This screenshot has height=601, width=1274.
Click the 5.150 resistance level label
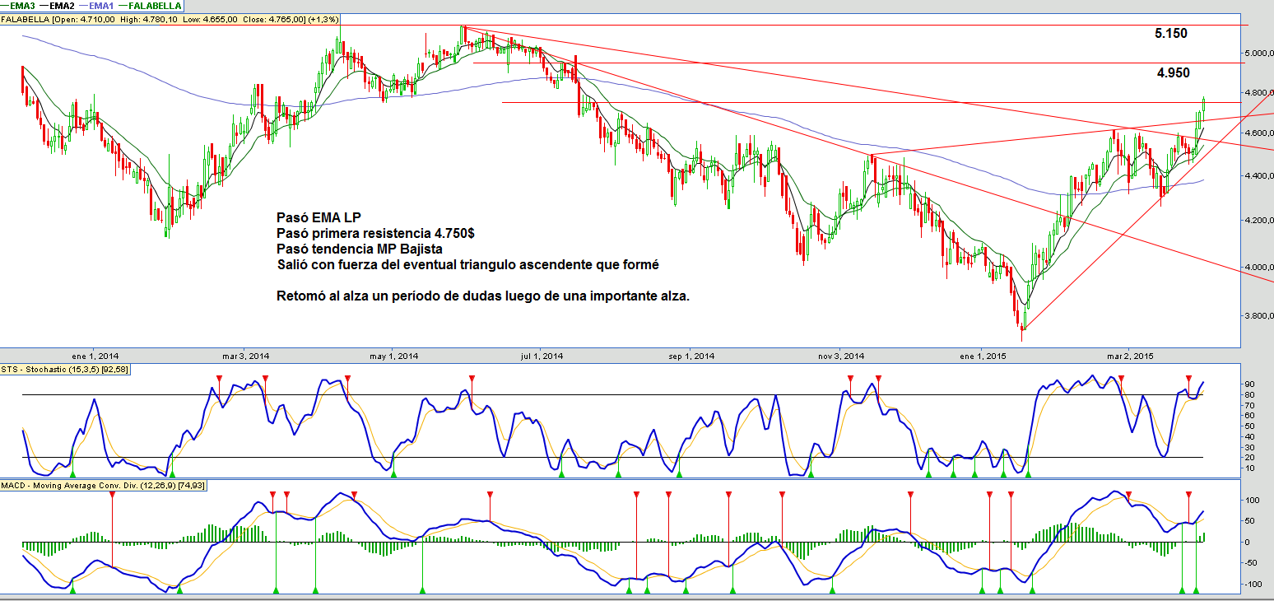point(1170,34)
